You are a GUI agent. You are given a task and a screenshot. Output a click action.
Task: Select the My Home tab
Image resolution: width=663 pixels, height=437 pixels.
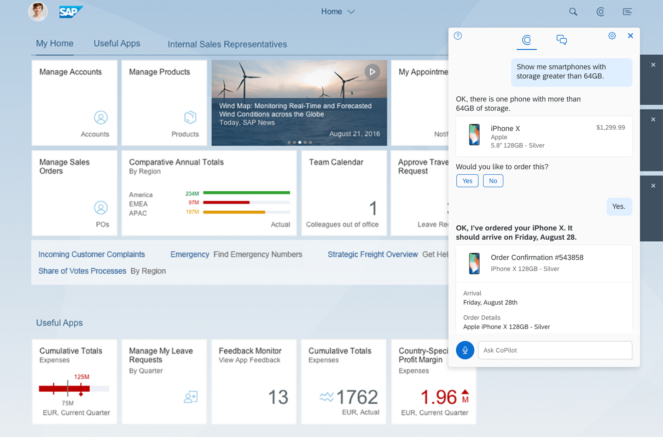point(55,43)
